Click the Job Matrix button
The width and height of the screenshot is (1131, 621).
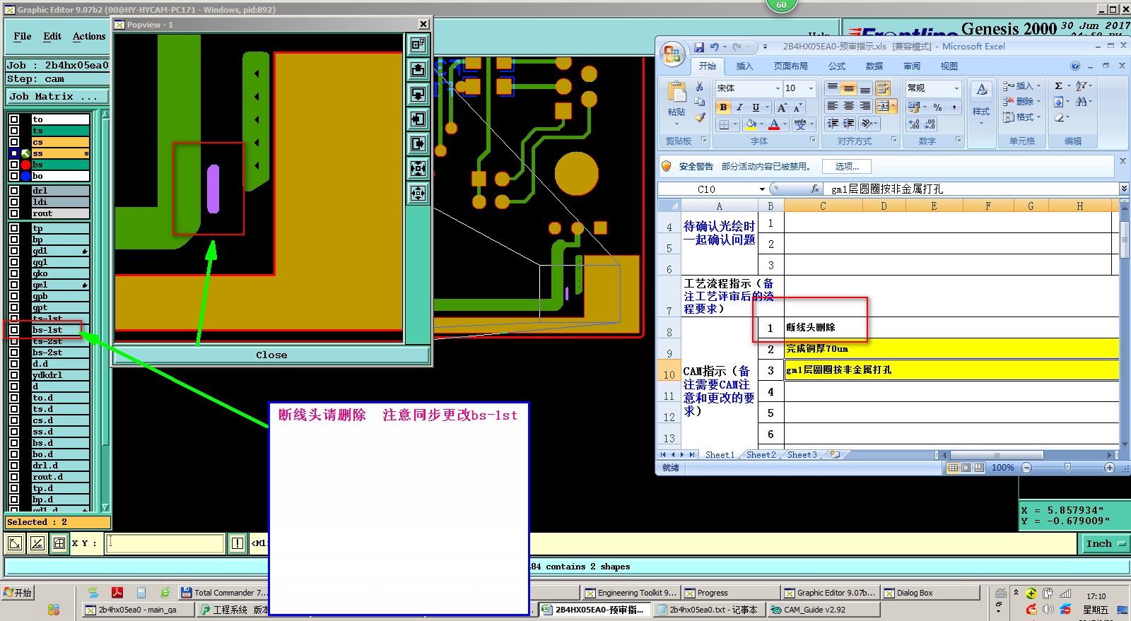[x=57, y=97]
